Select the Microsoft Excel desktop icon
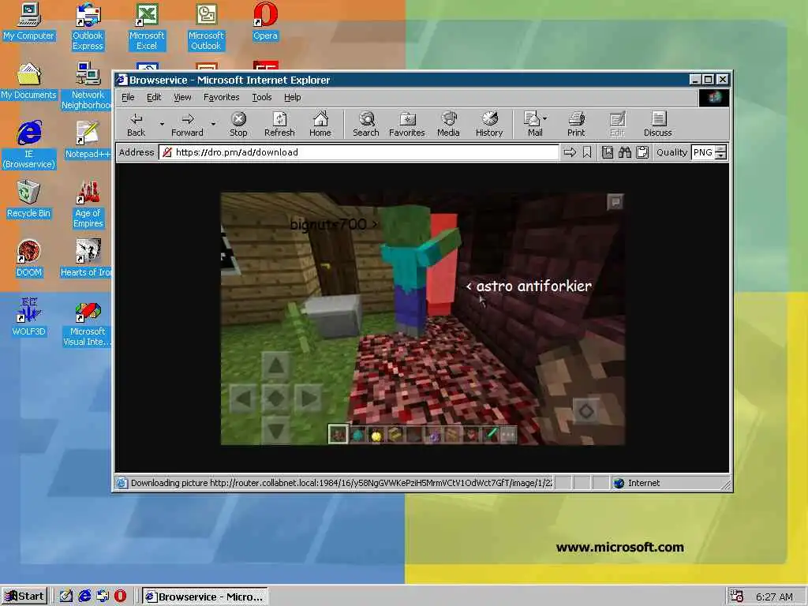 [x=147, y=27]
